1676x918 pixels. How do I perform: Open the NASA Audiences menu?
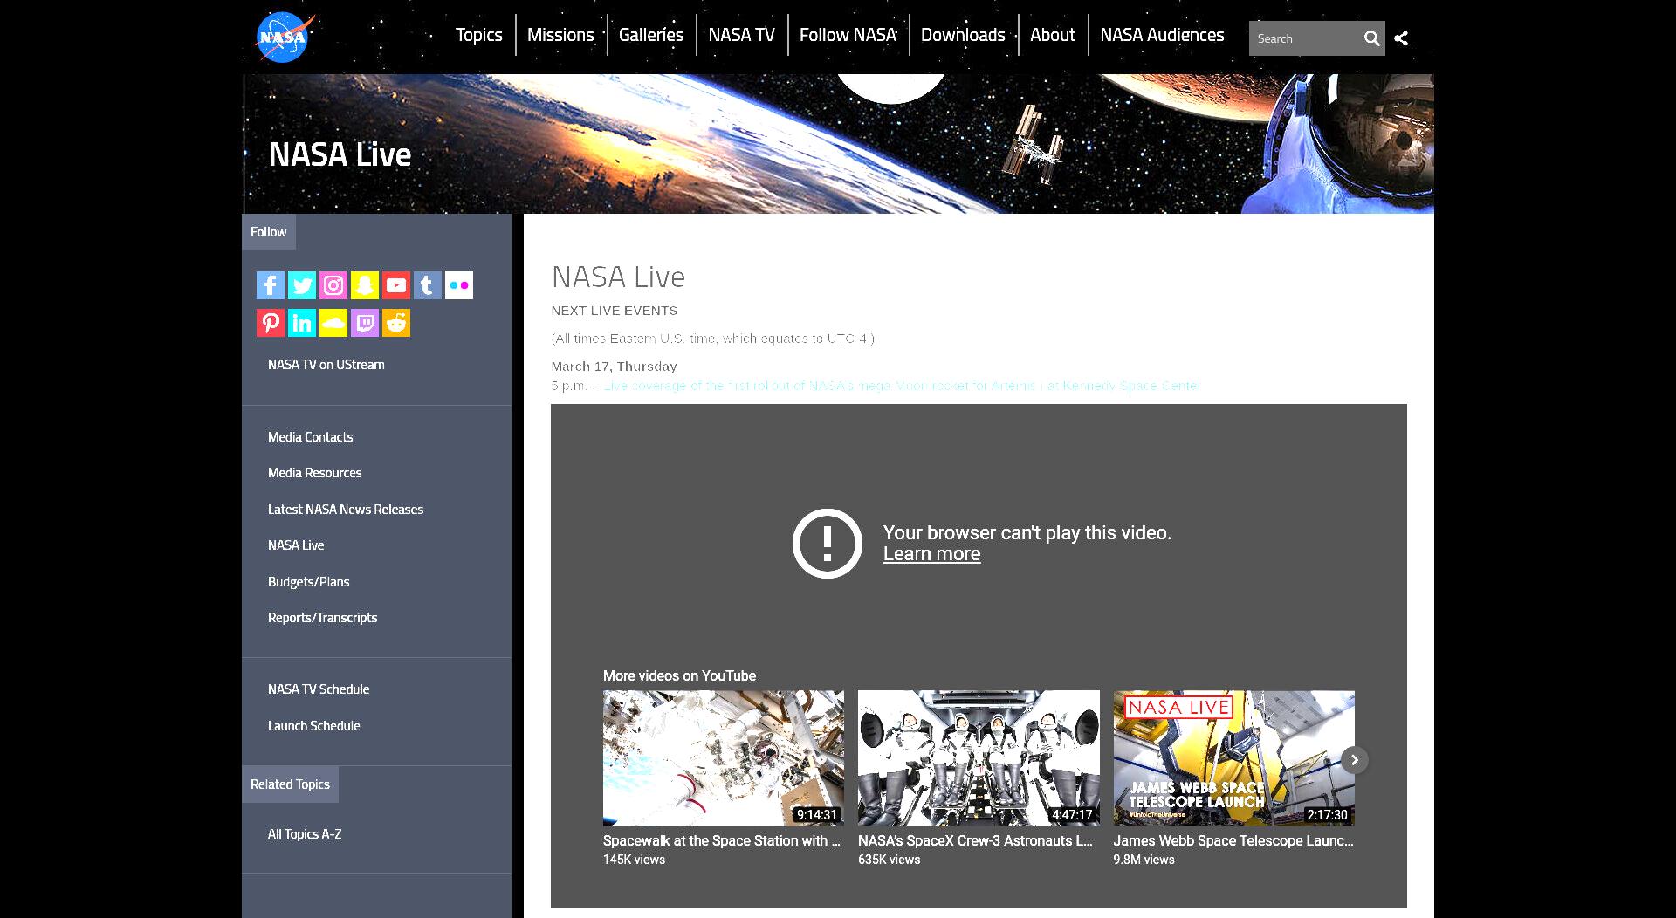[1162, 35]
